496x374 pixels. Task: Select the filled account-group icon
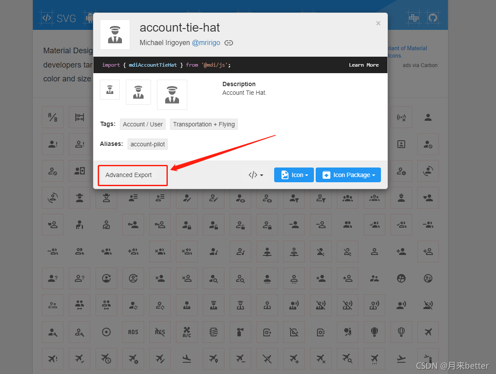pyautogui.click(x=348, y=198)
